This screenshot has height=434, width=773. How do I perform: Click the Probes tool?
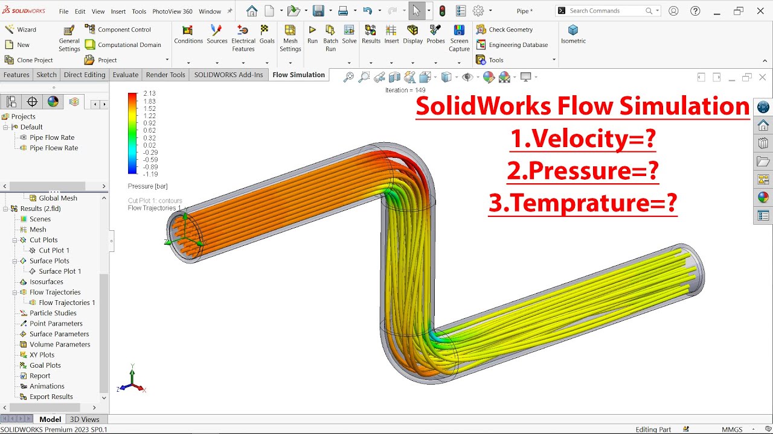tap(435, 34)
